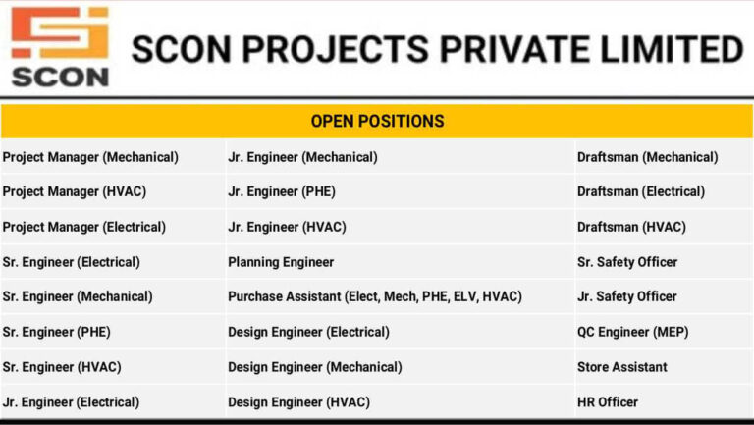Open Jr. Engineer (Mechanical) listing
Screen dimensions: 754x425
point(302,157)
